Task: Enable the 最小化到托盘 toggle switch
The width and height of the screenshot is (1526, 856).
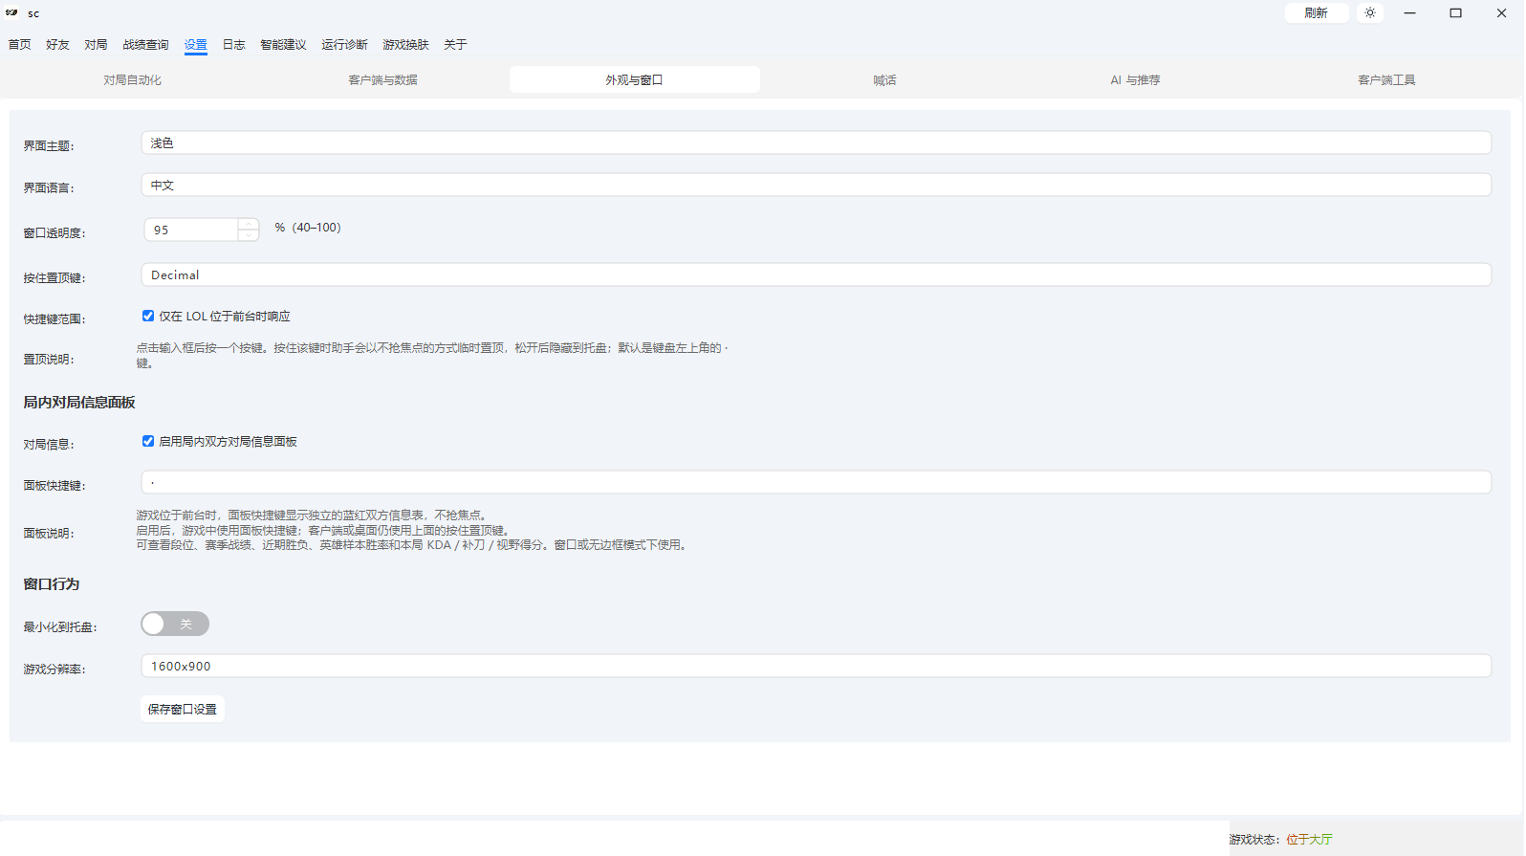Action: (x=175, y=624)
